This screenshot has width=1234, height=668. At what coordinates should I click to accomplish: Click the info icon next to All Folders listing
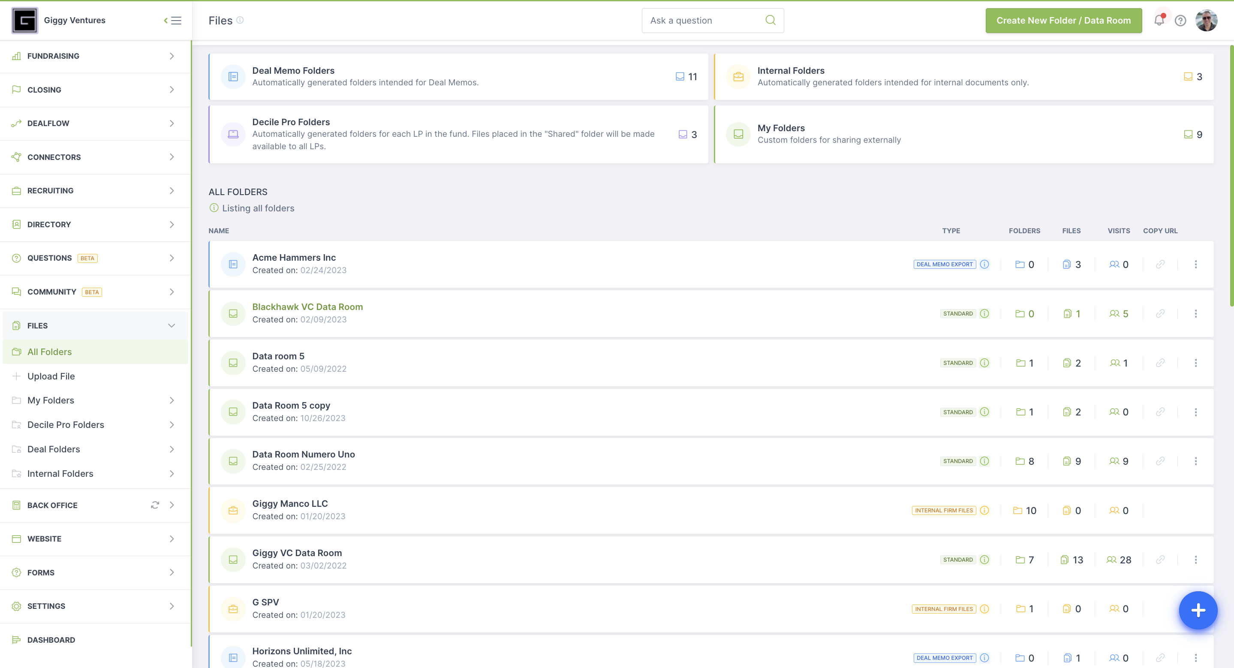pyautogui.click(x=213, y=208)
